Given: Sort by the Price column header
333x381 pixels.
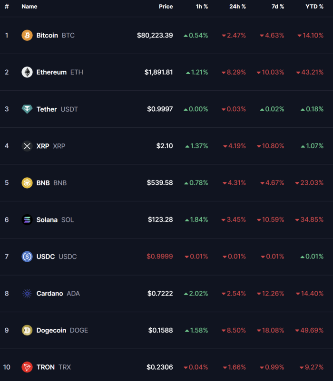Looking at the screenshot, I should 166,7.
